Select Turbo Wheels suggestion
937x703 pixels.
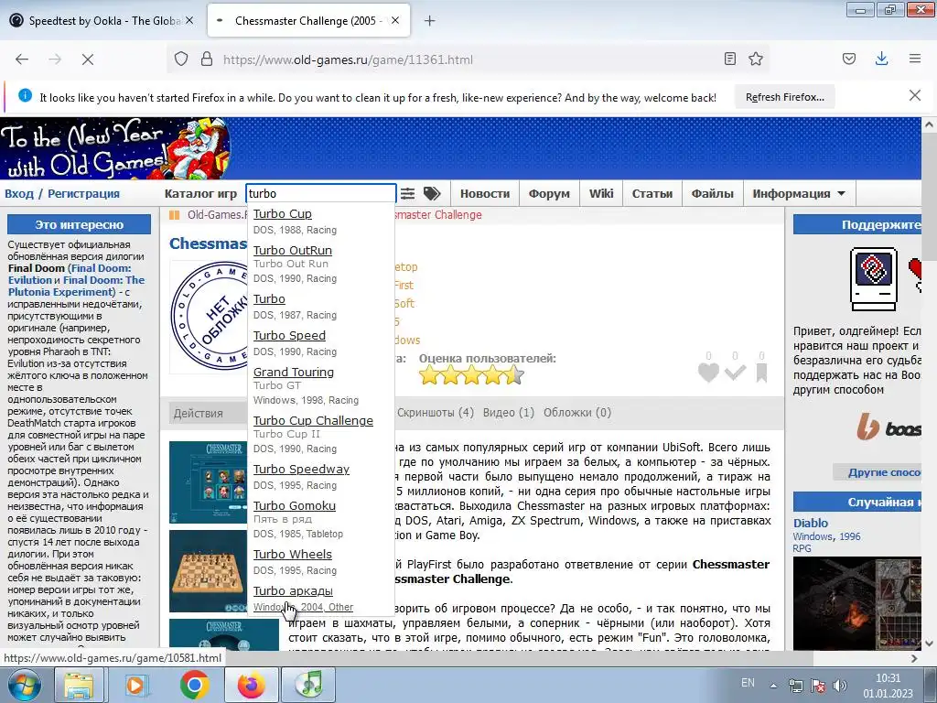[292, 554]
